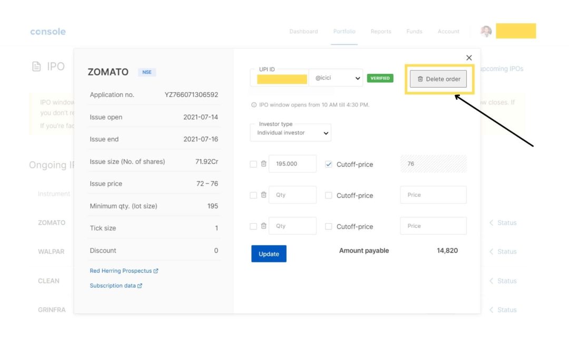The width and height of the screenshot is (569, 356).
Task: Click trash icon for the second bid row
Action: point(264,195)
